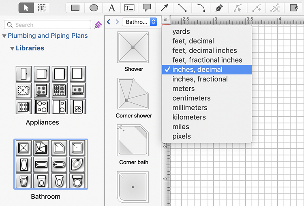304x206 pixels.
Task: Select the Corner shower shape
Action: coord(133,94)
